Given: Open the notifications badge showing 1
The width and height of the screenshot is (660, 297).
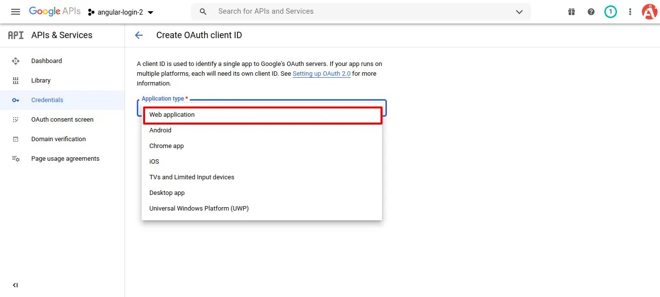Looking at the screenshot, I should pos(610,12).
